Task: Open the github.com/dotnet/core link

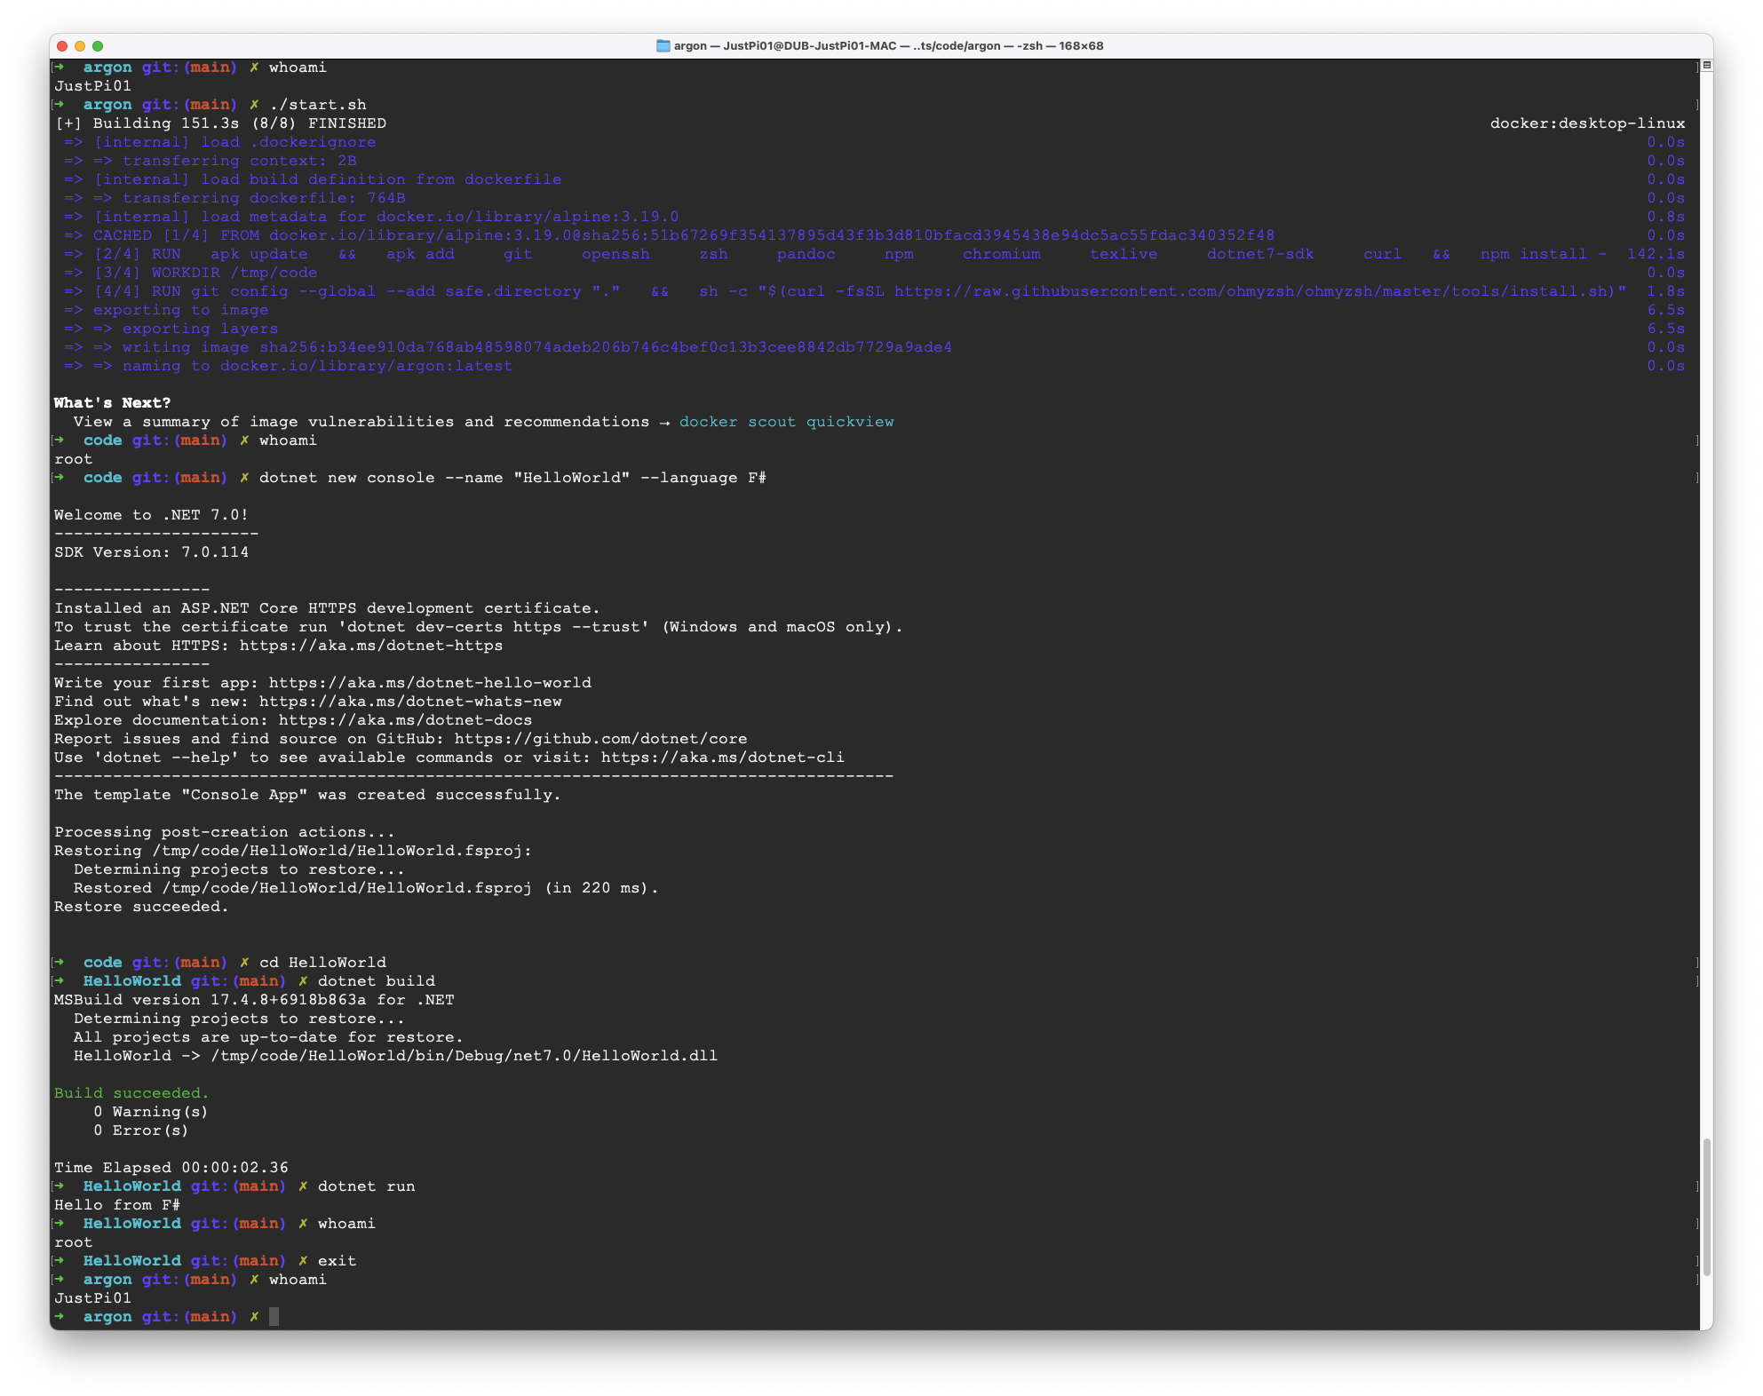Action: point(600,739)
